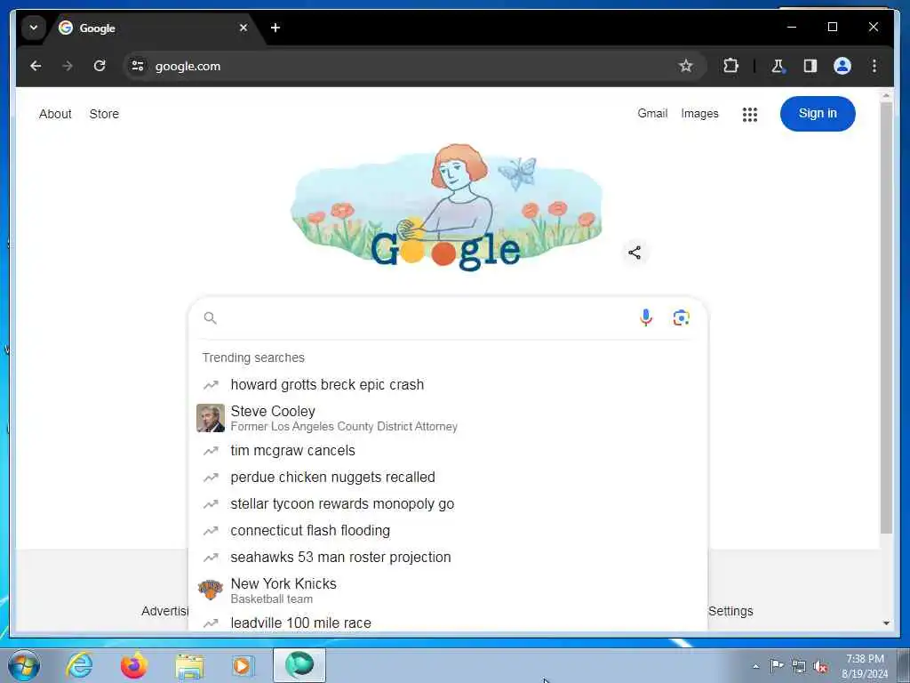The image size is (910, 683).
Task: Launch Firefox from taskbar
Action: click(134, 665)
